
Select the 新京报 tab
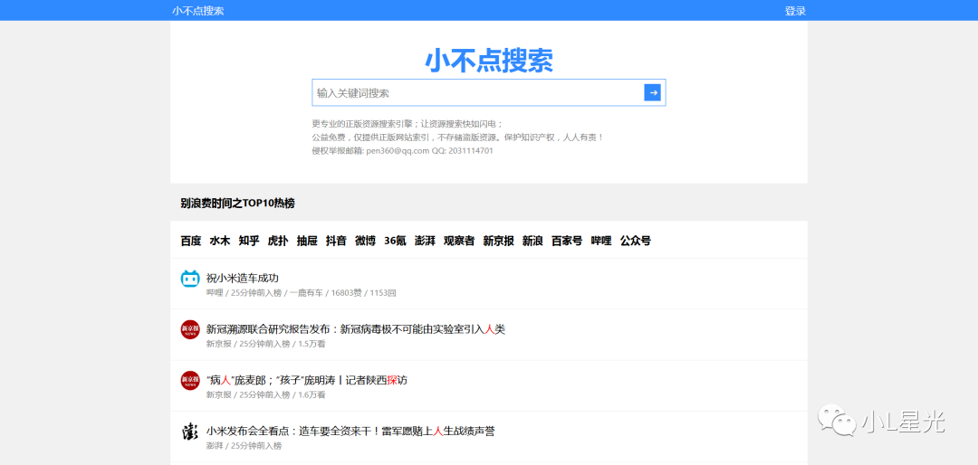(498, 241)
